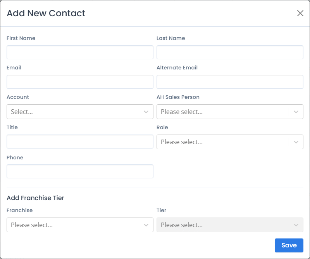
Task: Click the Email input field
Action: (79, 82)
